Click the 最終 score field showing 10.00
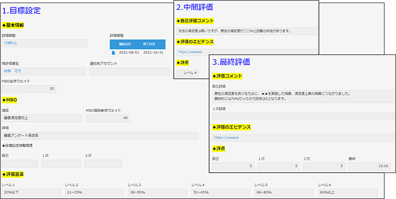This screenshot has width=396, height=199. (x=369, y=166)
